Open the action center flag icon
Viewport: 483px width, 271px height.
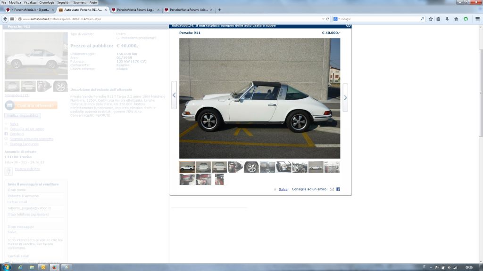[x=437, y=267]
